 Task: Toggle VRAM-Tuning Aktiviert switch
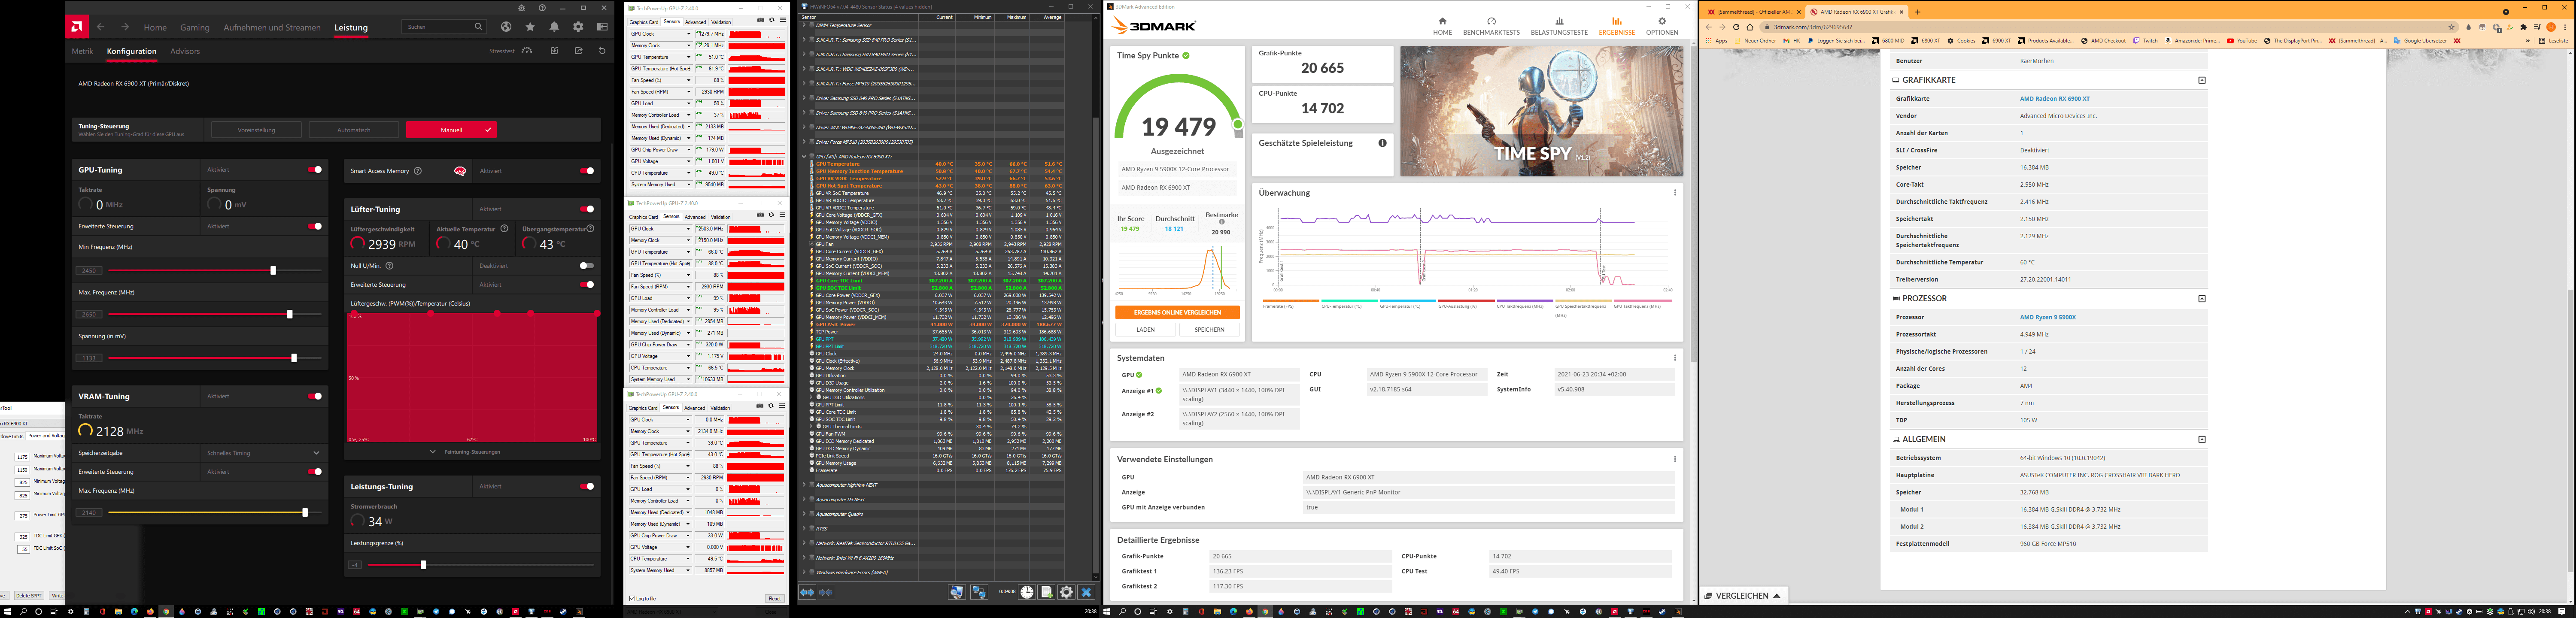tap(315, 396)
